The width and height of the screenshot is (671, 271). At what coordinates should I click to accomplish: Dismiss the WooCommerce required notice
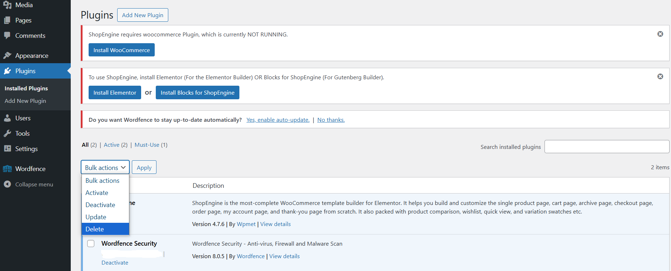pos(660,34)
